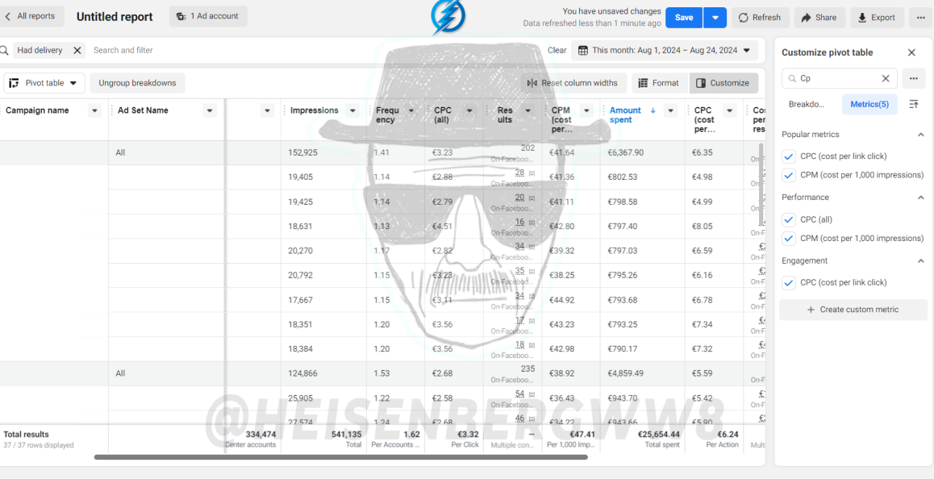
Task: Collapse the Popular metrics section
Action: (x=920, y=135)
